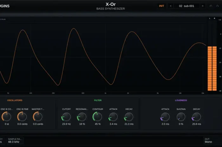
Task: Click the filter DECAY knob
Action: click(x=129, y=117)
